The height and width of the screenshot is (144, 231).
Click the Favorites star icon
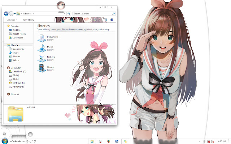pyautogui.click(x=8, y=26)
